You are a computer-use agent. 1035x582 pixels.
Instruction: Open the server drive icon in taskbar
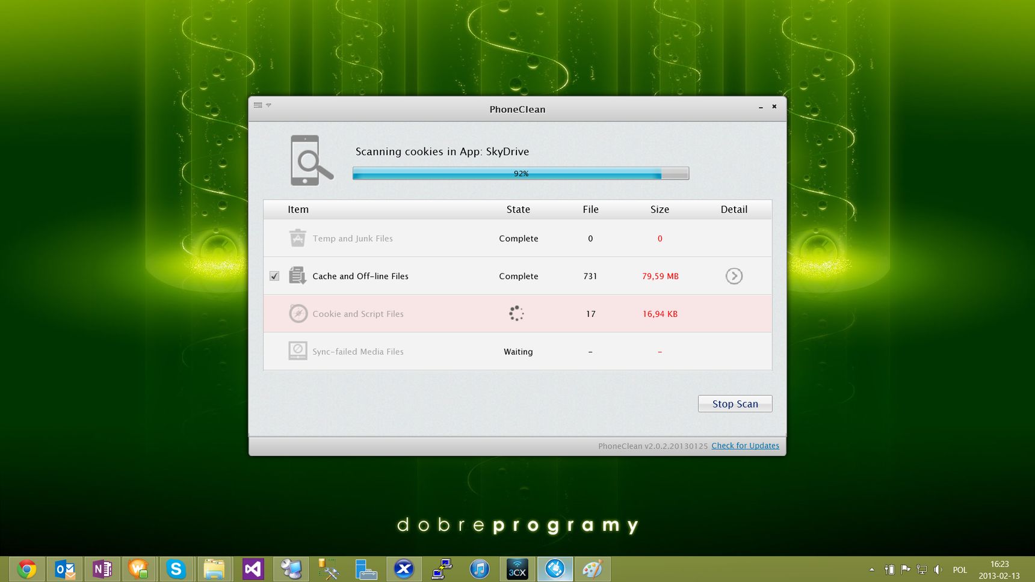366,569
